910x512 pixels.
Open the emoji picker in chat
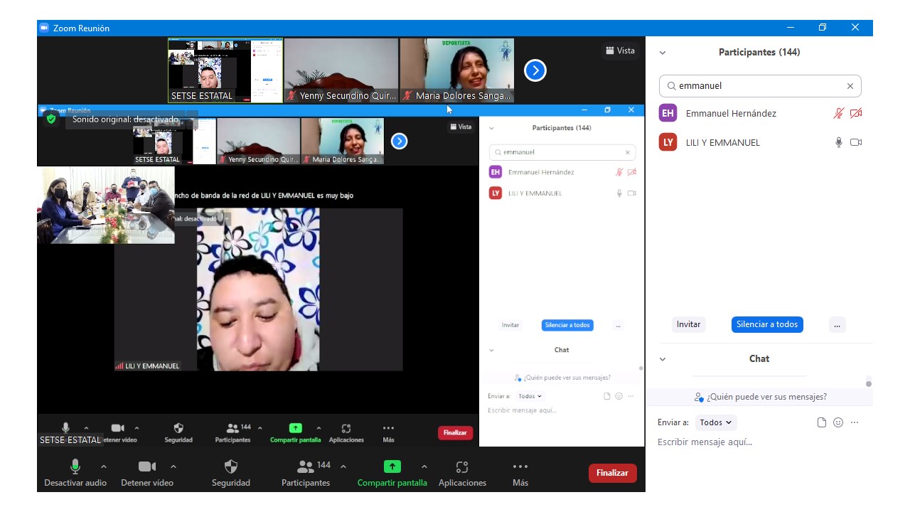click(x=838, y=422)
